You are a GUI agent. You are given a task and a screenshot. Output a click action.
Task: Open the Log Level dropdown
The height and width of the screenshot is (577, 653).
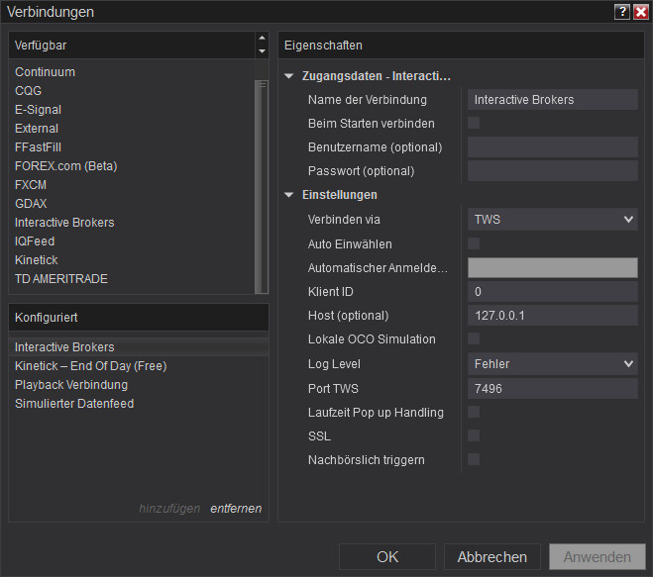coord(553,364)
